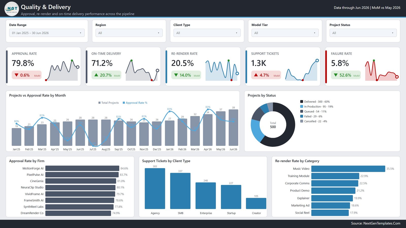This screenshot has width=406, height=228.
Task: Click the NextGenTemplates.Com source link
Action: click(x=382, y=223)
